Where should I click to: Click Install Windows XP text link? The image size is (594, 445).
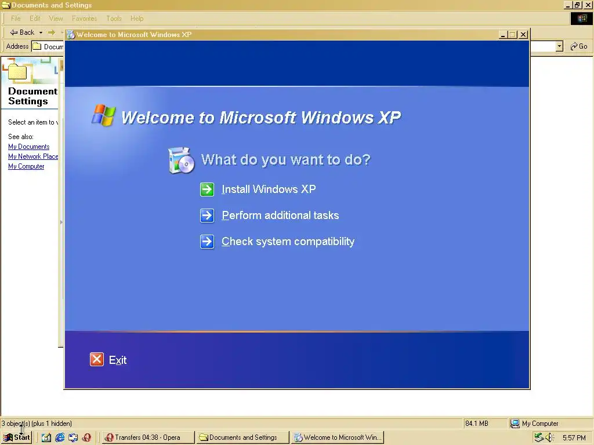pyautogui.click(x=269, y=189)
